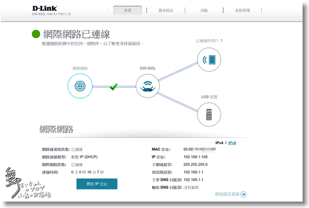Switch to IPv6 details
The height and width of the screenshot is (208, 309).
click(x=232, y=143)
